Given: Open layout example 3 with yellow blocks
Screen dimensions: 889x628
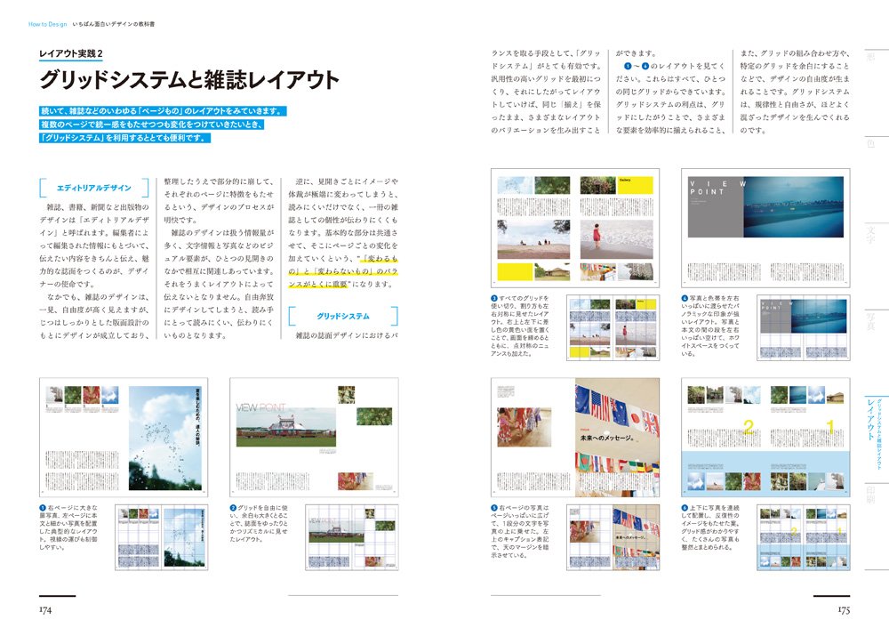Looking at the screenshot, I should 575,228.
